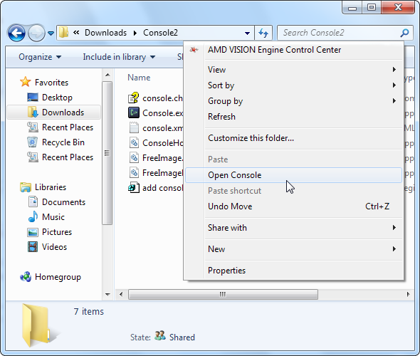The height and width of the screenshot is (356, 420).
Task: Open Pictures library
Action: pos(57,232)
